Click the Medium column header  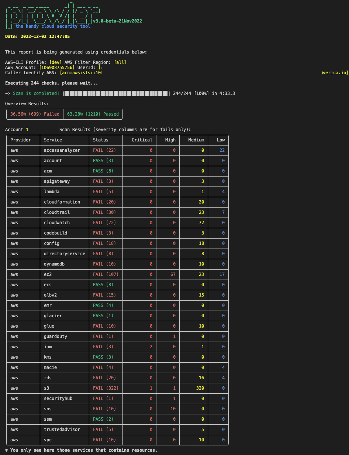point(196,140)
